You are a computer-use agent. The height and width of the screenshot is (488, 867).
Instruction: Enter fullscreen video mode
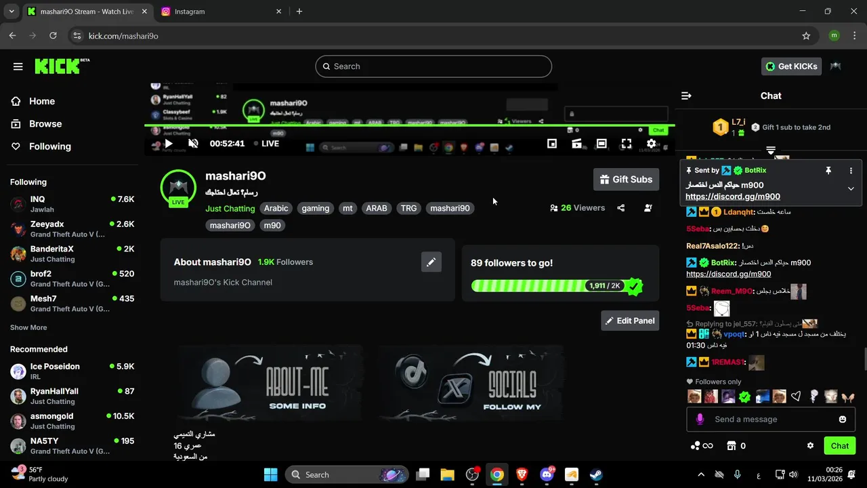627,144
